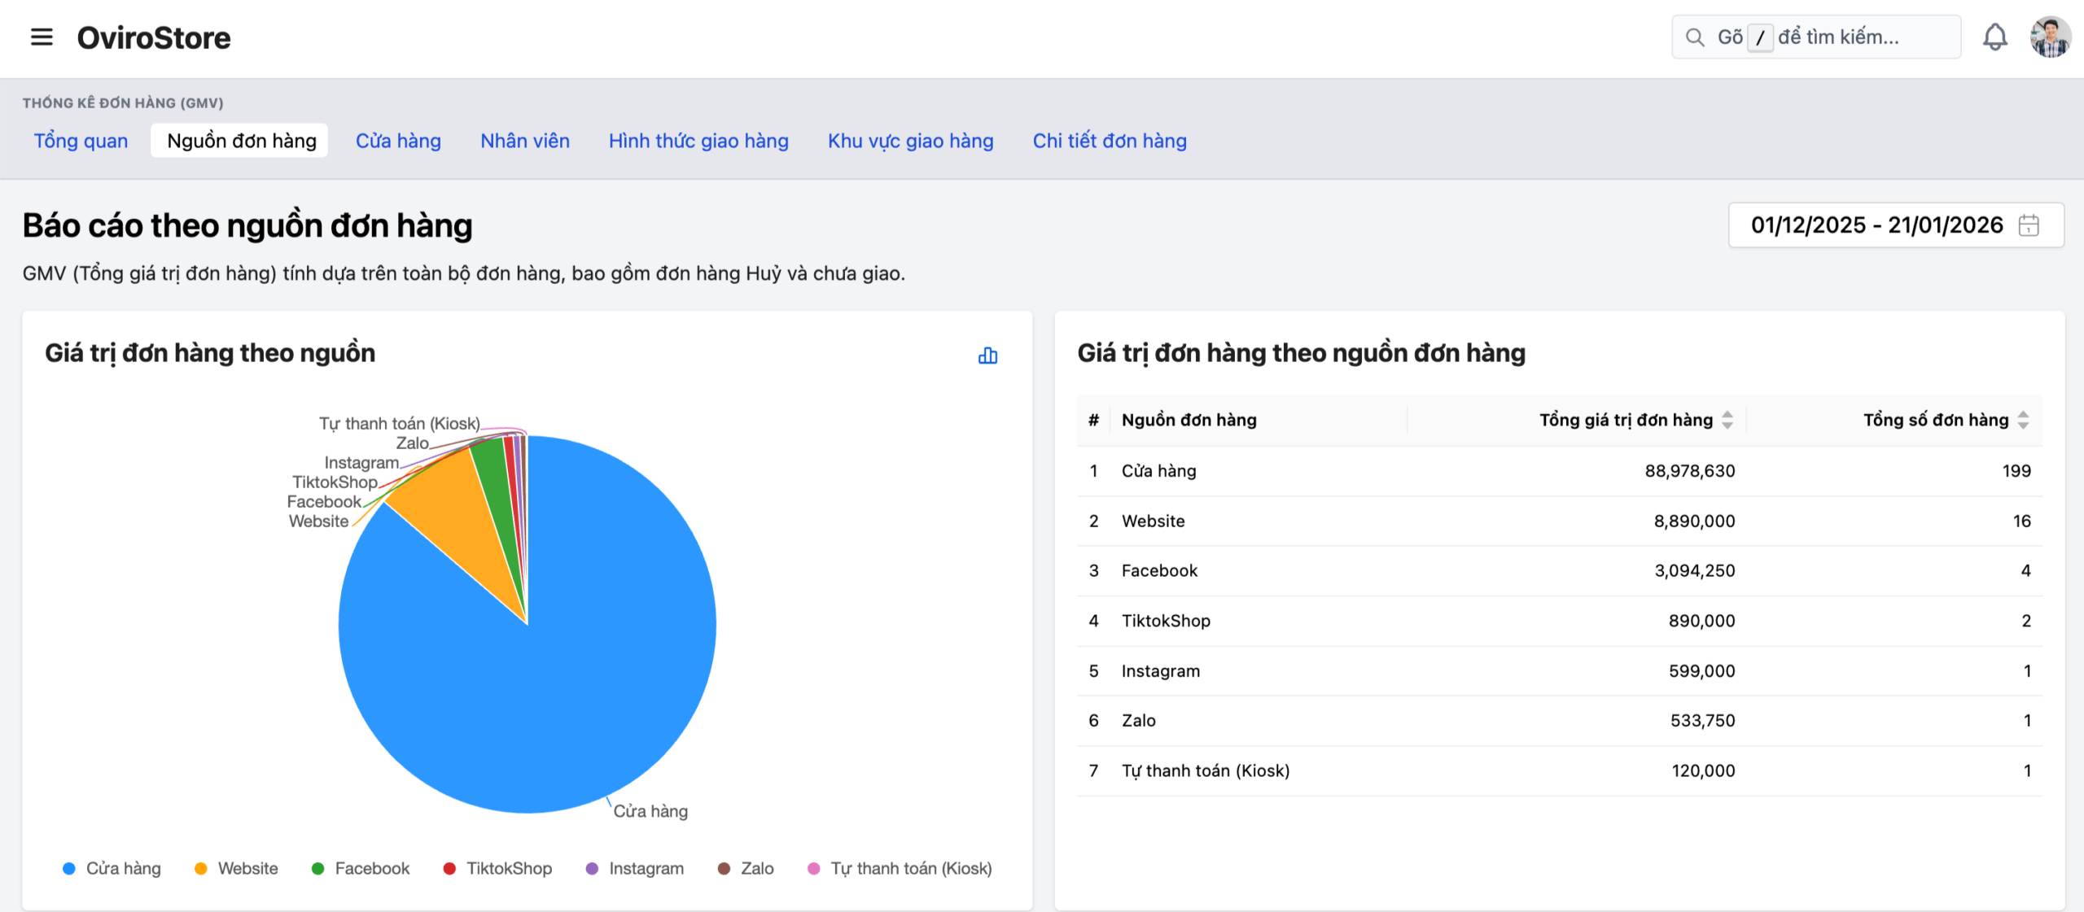The height and width of the screenshot is (912, 2084).
Task: Toggle Instagram purple legend marker
Action: (592, 869)
